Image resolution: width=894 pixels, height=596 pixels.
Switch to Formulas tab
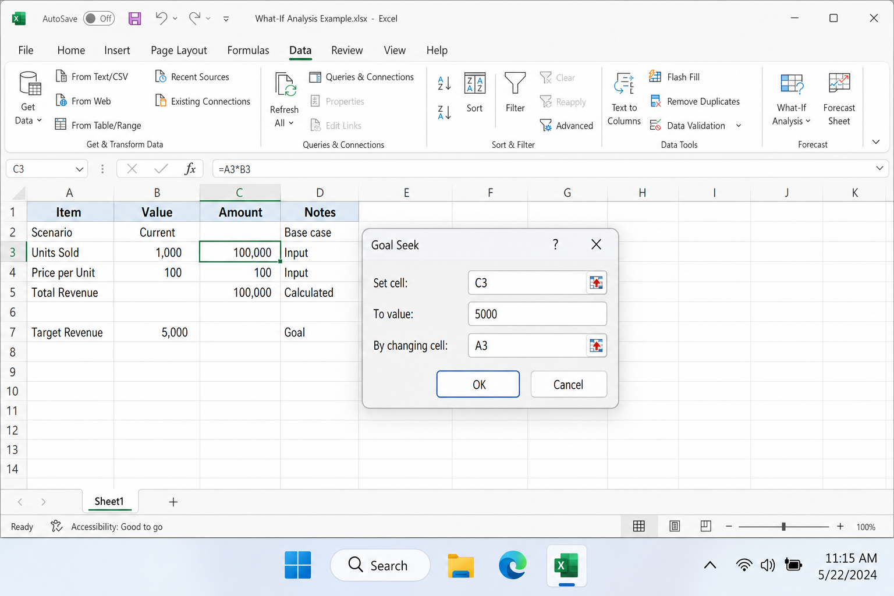click(248, 50)
